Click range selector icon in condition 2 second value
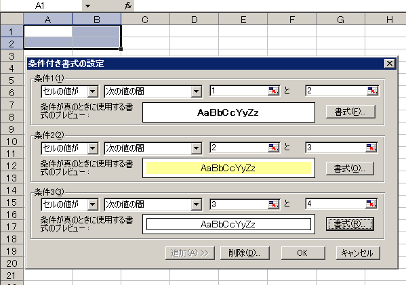406x285 pixels. click(371, 148)
